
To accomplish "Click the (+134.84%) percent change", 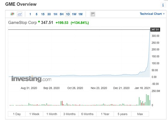I will click(x=80, y=23).
